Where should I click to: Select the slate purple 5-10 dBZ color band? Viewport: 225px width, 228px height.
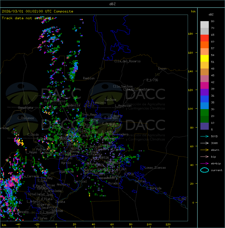[x=204, y=126]
